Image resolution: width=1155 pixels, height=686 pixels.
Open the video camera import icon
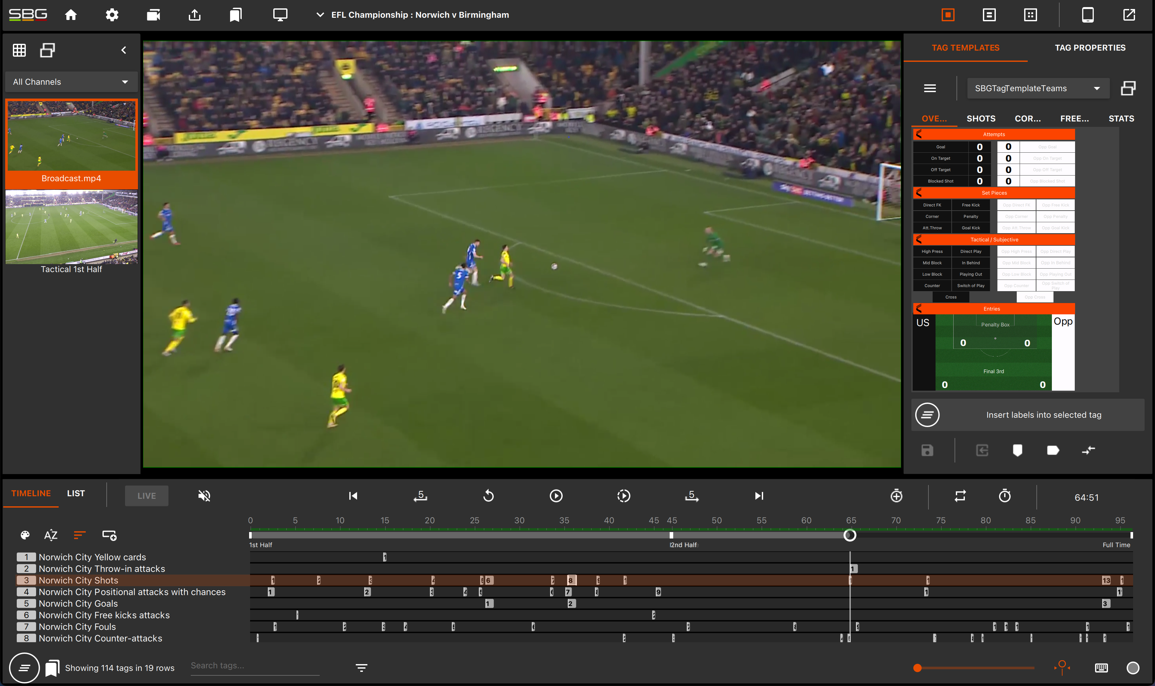tap(153, 15)
